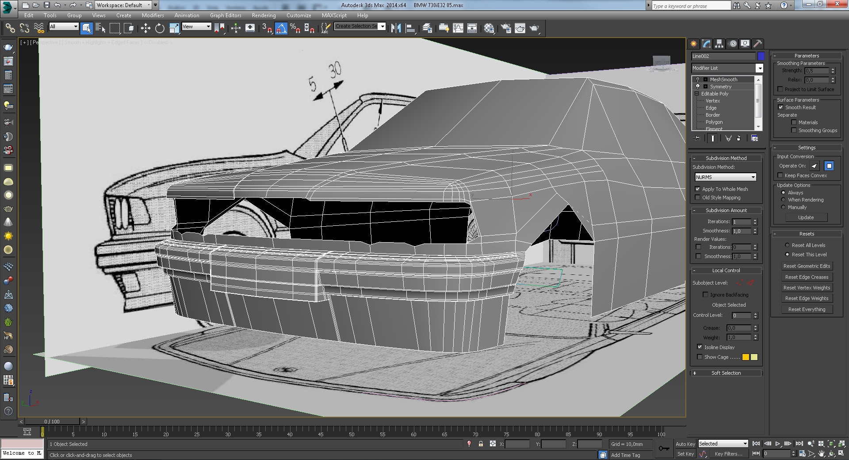The width and height of the screenshot is (849, 460).
Task: Open the key filter Selected dropdown
Action: (x=723, y=444)
